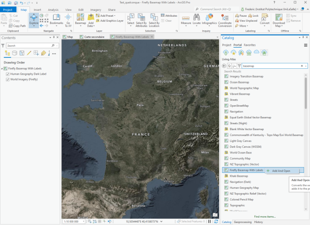The image size is (310, 225).
Task: Open Coordinate Conversion
Action: coord(225,21)
